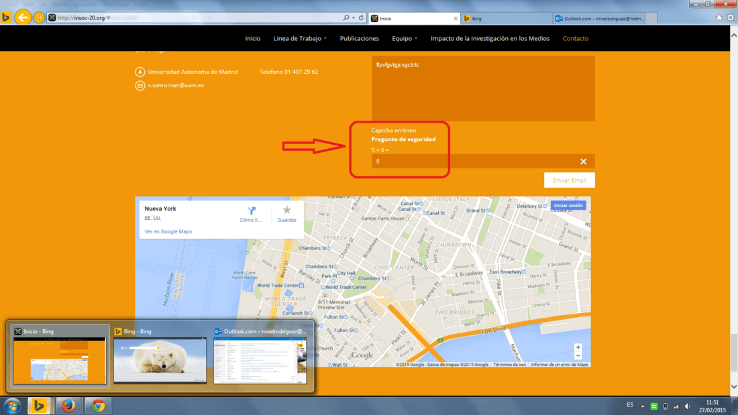
Task: Switch to the Outlook.com tab
Action: (600, 18)
